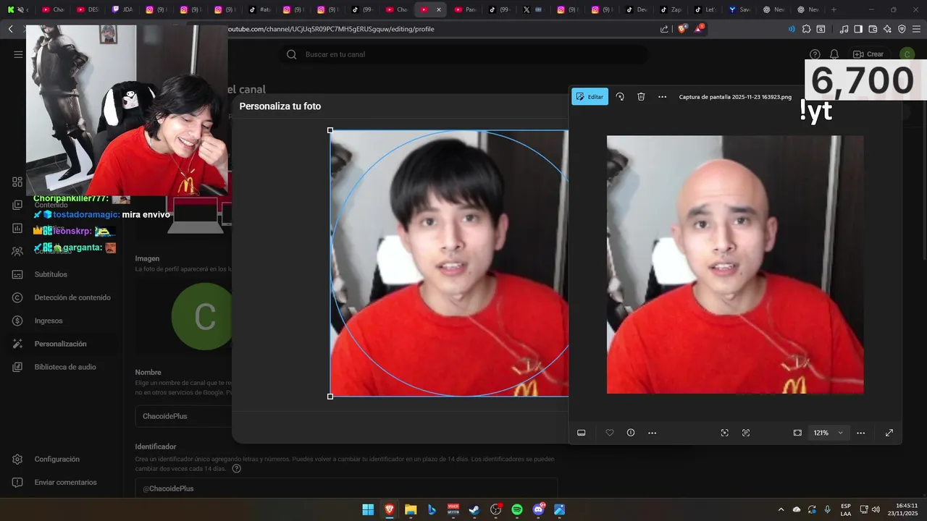Click the Brave Rewards triangle icon

pyautogui.click(x=699, y=29)
